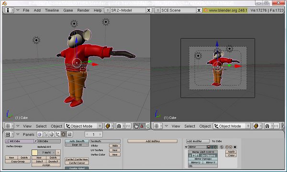Open left viewport pivot point icon
This screenshot has width=287, height=172.
click(120, 126)
